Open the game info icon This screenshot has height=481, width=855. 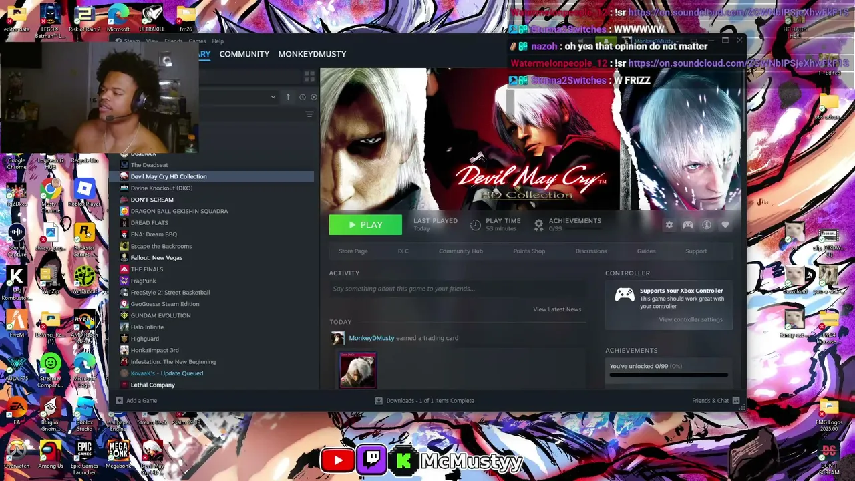707,225
